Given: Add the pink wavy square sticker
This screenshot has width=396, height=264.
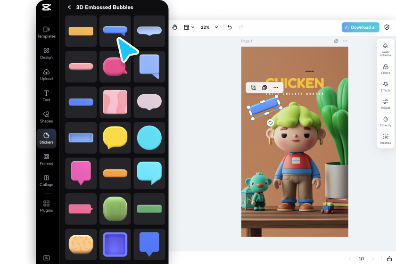Looking at the screenshot, I should pos(115,102).
